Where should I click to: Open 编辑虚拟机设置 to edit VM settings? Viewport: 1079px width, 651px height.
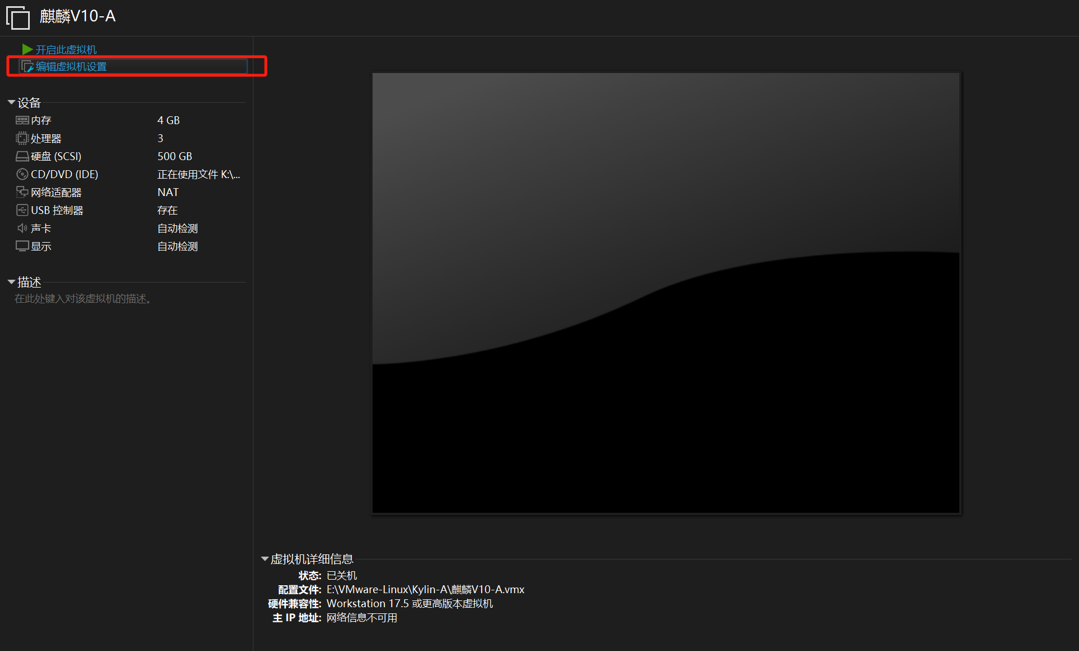(71, 66)
